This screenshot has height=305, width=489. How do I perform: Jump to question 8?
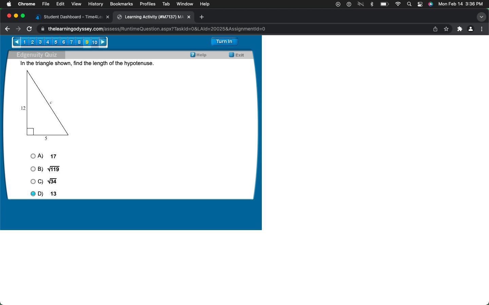click(79, 42)
